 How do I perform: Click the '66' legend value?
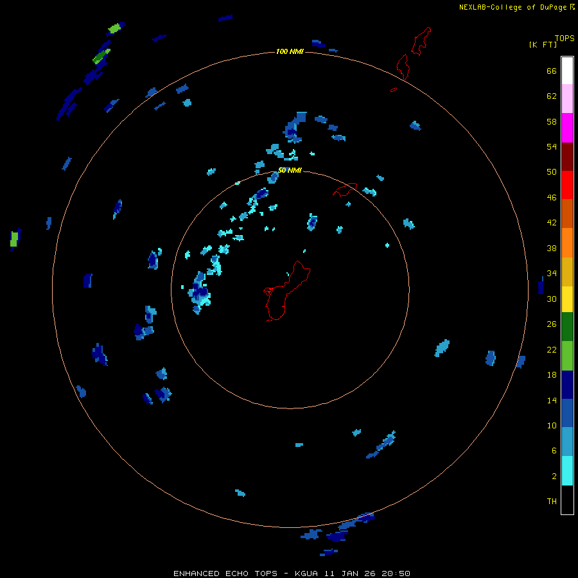click(x=552, y=71)
